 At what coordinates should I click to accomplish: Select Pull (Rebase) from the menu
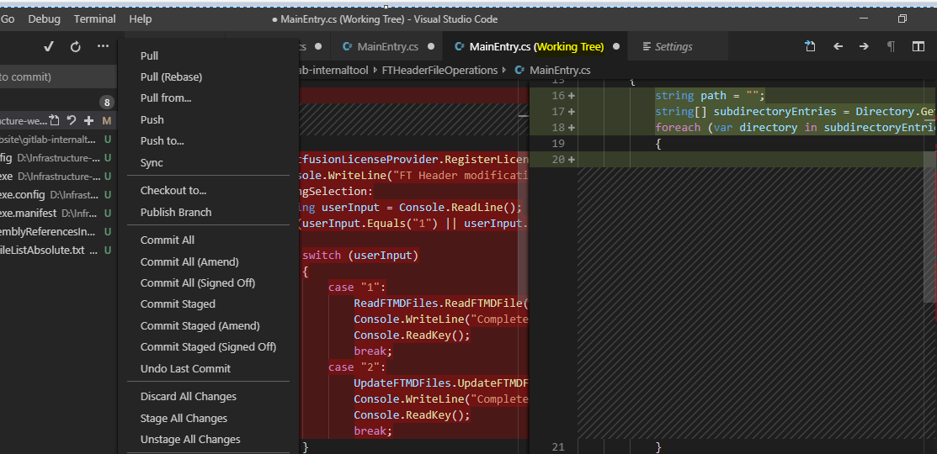point(171,77)
